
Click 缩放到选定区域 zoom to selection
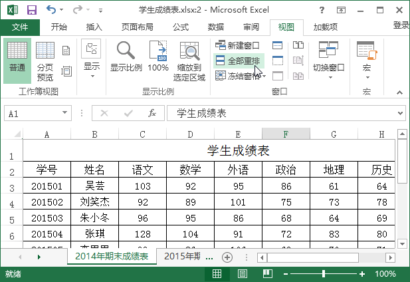click(189, 61)
